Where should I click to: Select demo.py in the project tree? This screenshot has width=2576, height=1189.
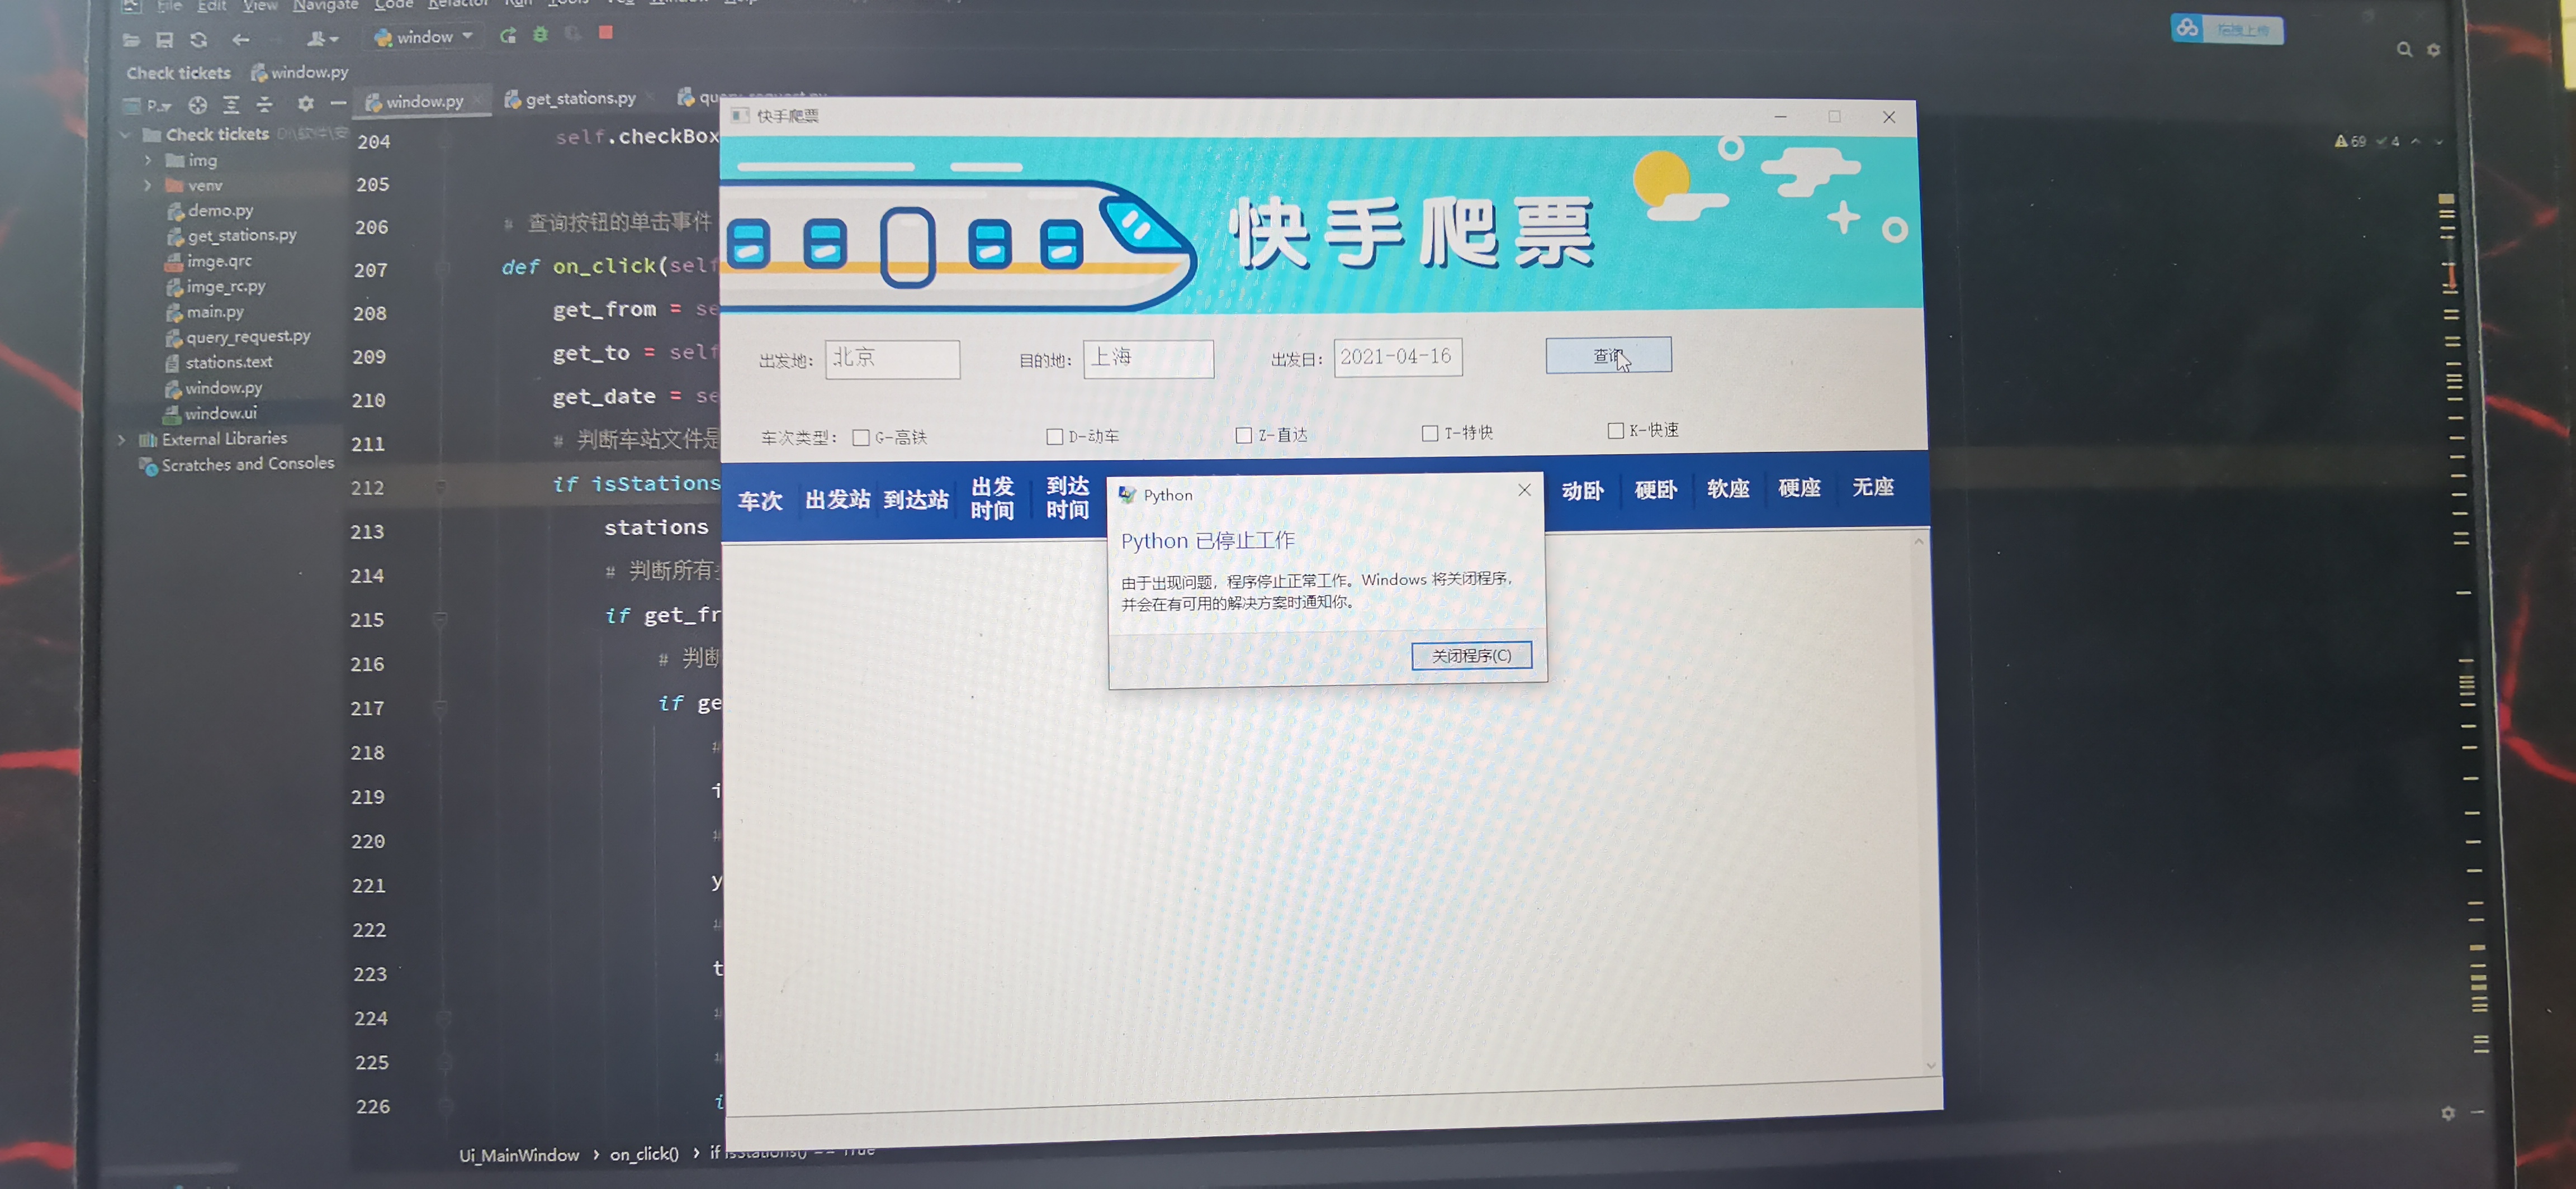click(x=210, y=211)
